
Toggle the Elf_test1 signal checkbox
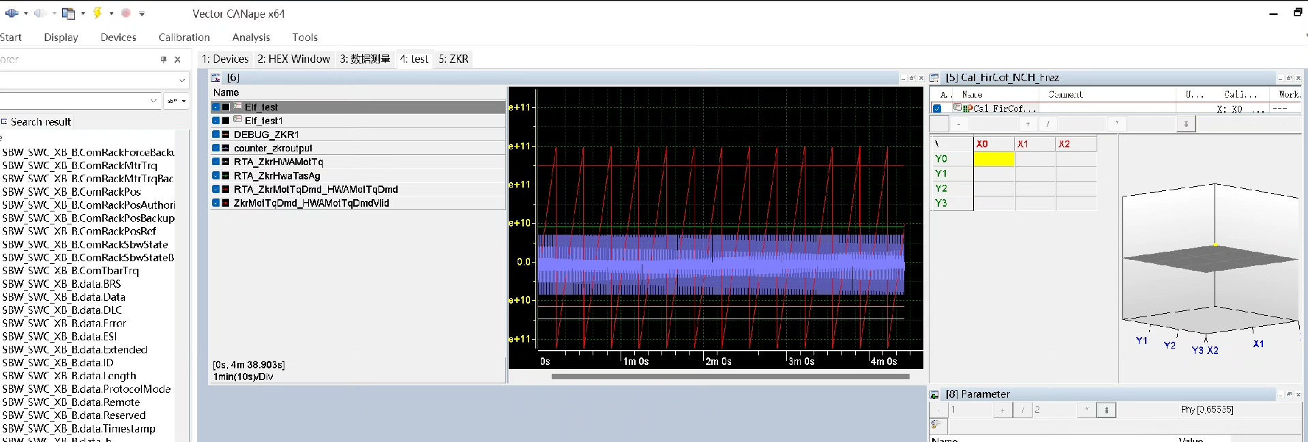tap(215, 121)
